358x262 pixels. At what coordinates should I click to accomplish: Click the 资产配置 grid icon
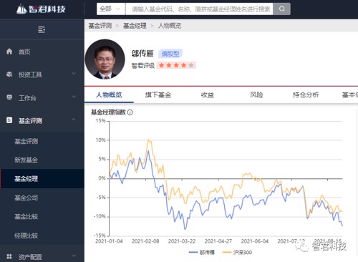coord(9,256)
